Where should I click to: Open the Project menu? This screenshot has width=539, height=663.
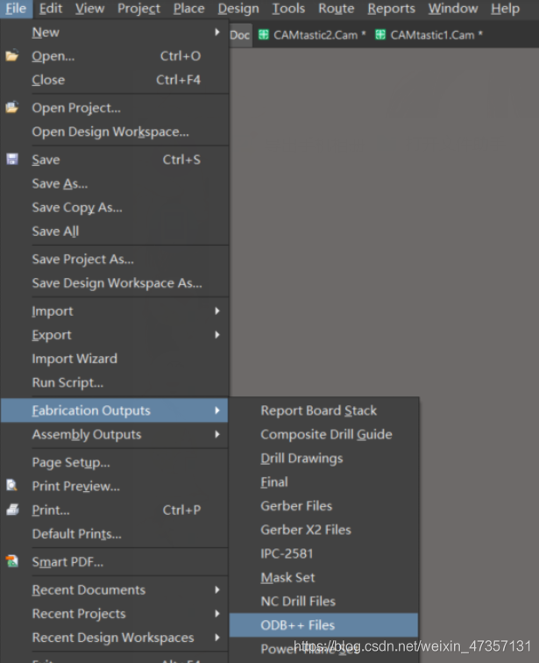pos(139,9)
